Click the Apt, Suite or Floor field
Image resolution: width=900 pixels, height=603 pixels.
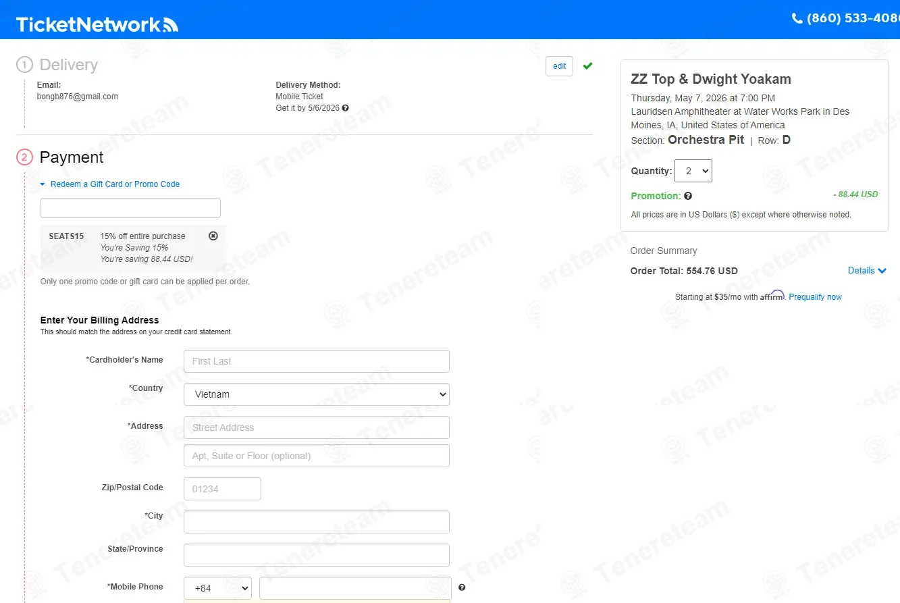316,456
